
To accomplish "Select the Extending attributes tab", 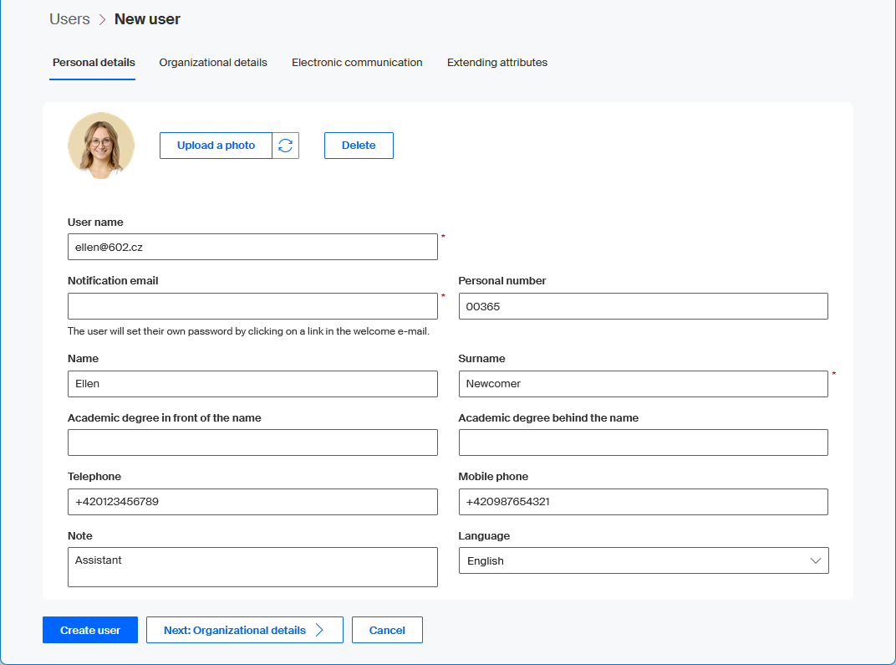I will (x=497, y=63).
